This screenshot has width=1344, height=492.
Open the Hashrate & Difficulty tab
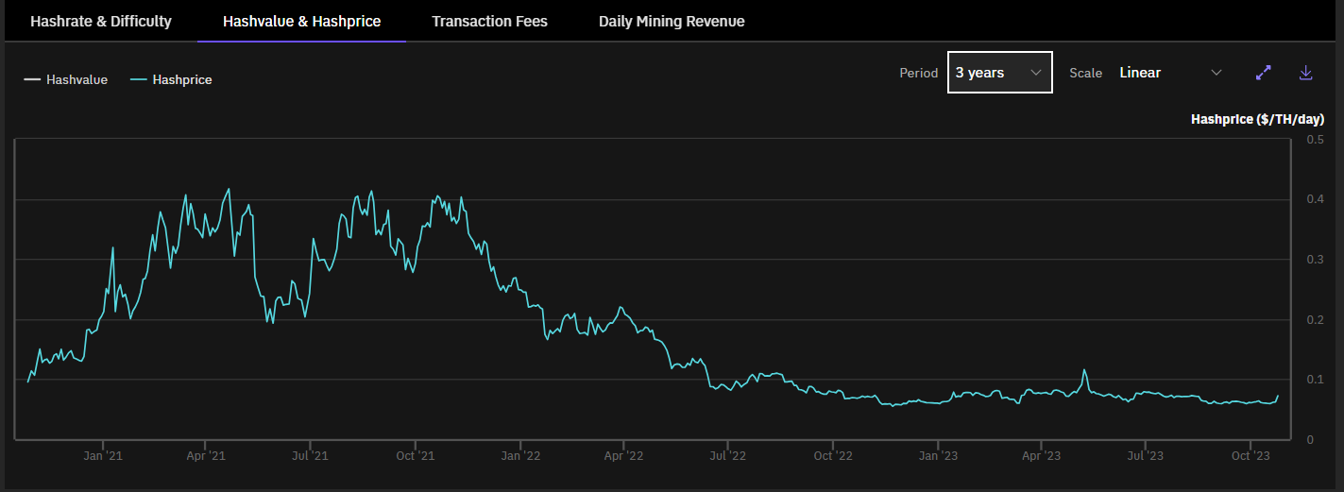pos(101,21)
